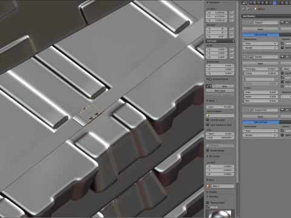Viewport: 291px width, 218px height.
Task: Open the Render properties tab icon
Action: (x=252, y=3)
